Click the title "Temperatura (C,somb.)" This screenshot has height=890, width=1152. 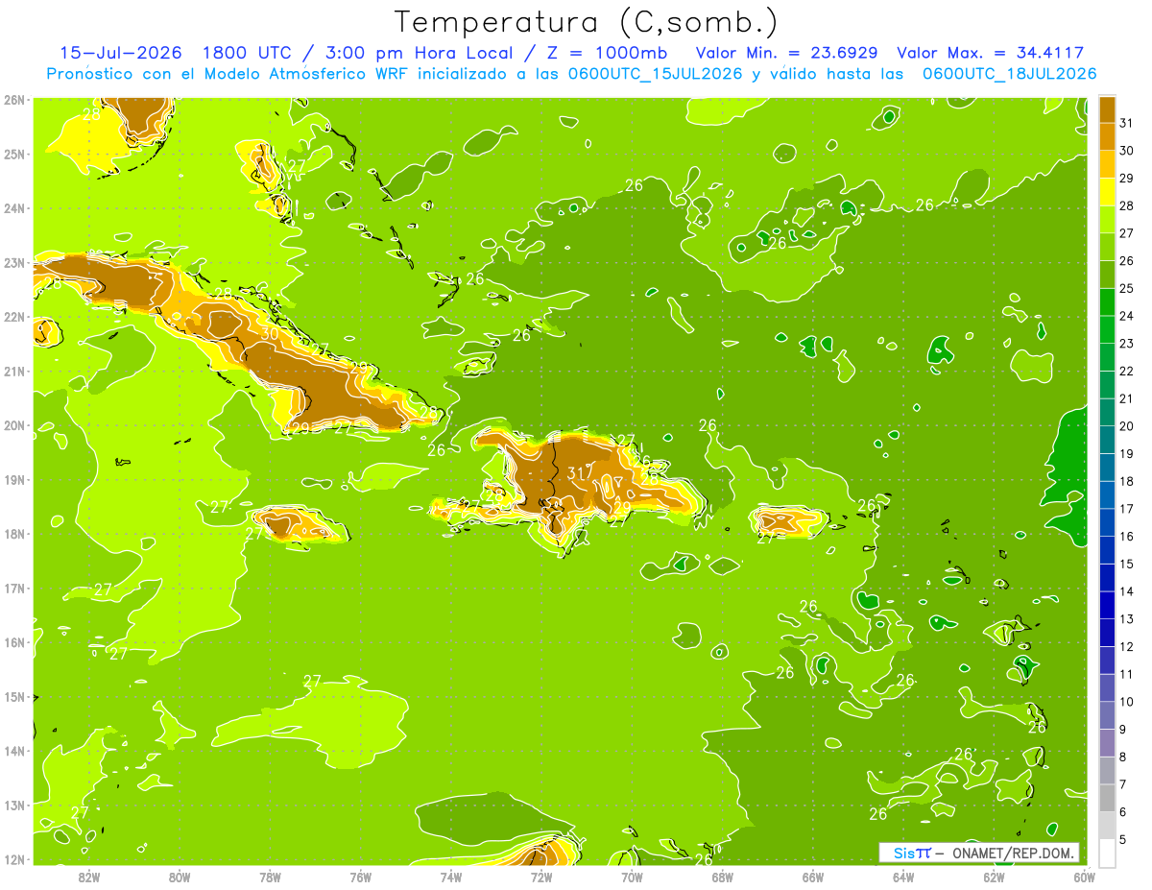tap(587, 22)
